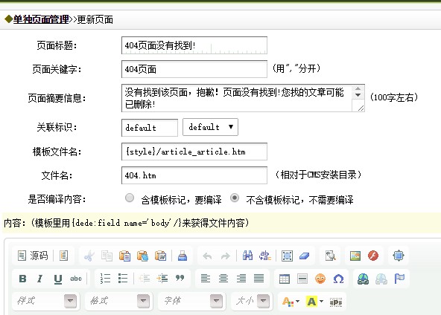Click the 文件名 input field with 404.htm
The image size is (441, 315).
(194, 175)
